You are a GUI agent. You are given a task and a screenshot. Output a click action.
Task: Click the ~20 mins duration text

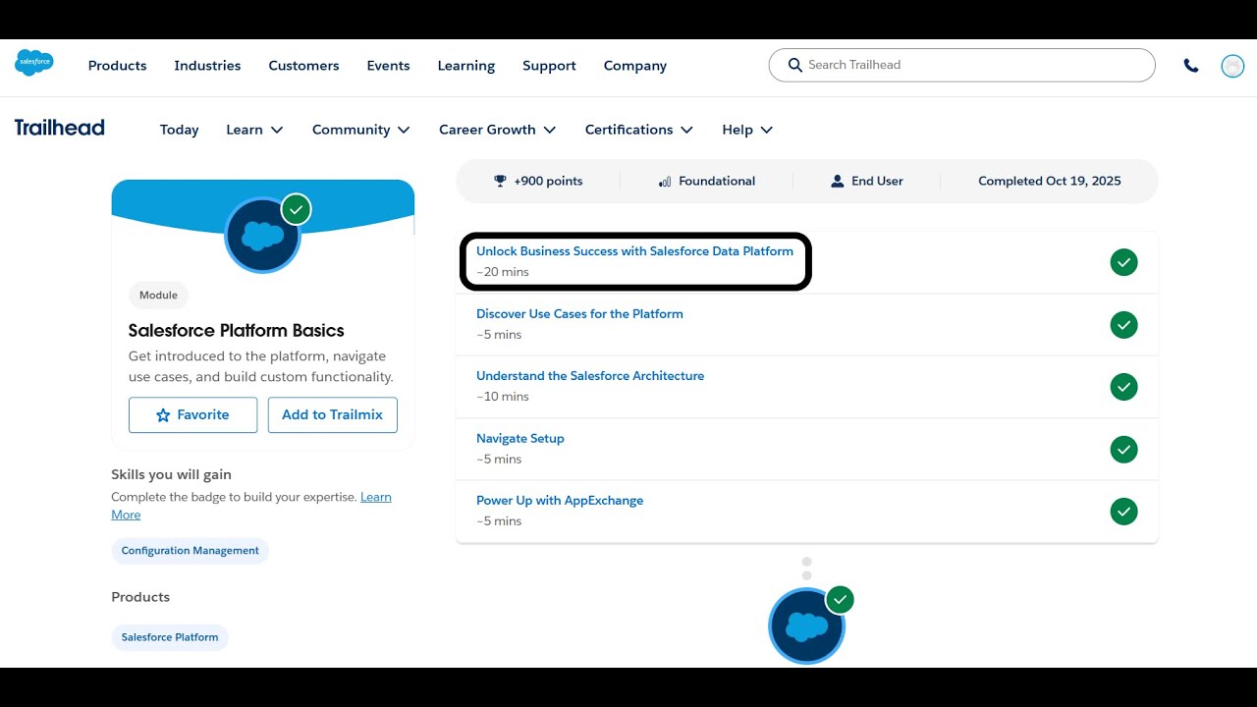[503, 272]
